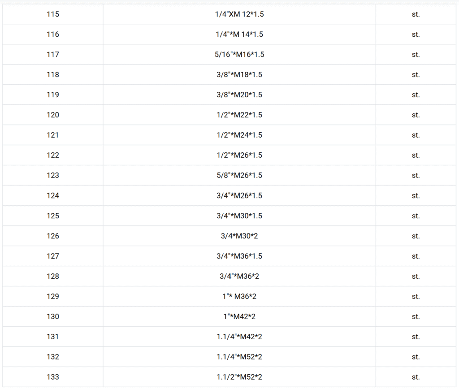Click the st. cell in row 132
459x389 pixels.
coord(416,357)
